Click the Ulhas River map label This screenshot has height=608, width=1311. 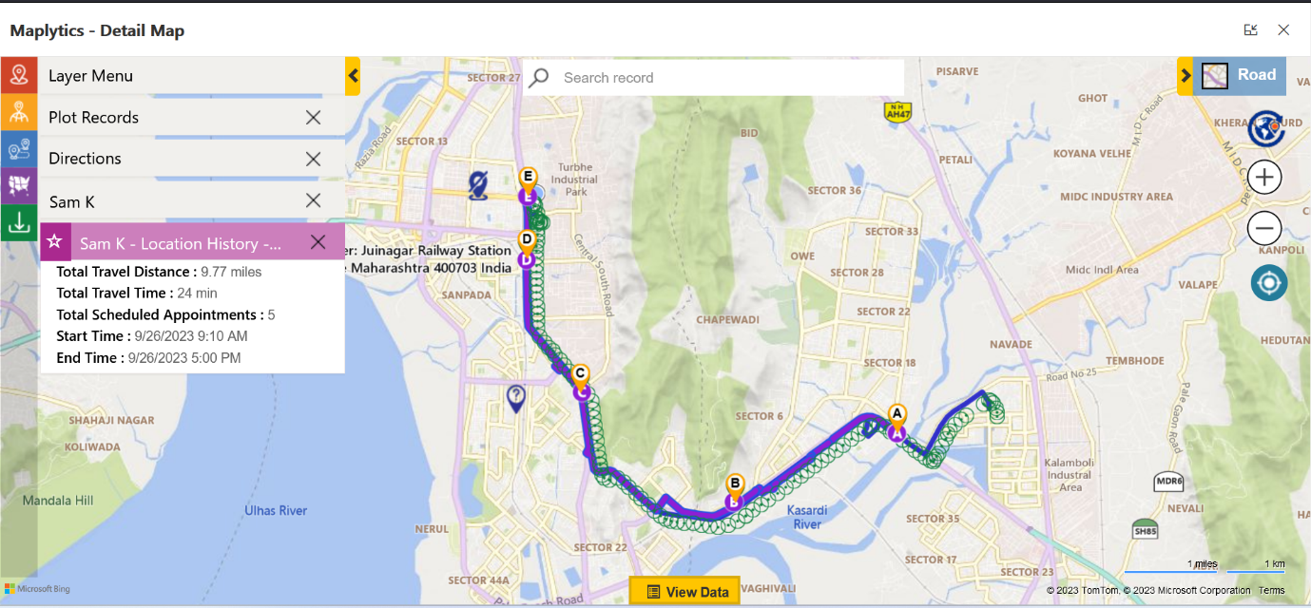[x=276, y=510]
